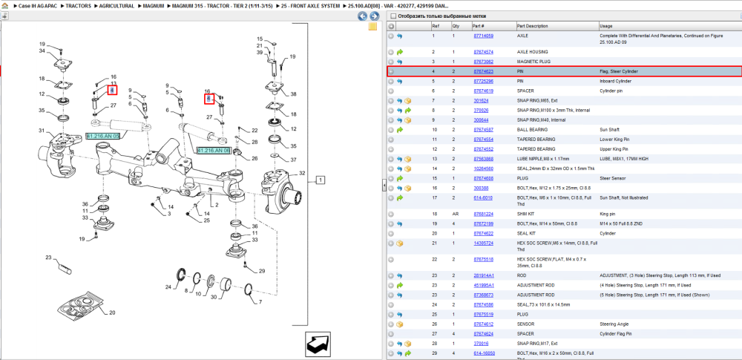
Task: Select callout number 32 on diagram
Action: click(x=303, y=173)
